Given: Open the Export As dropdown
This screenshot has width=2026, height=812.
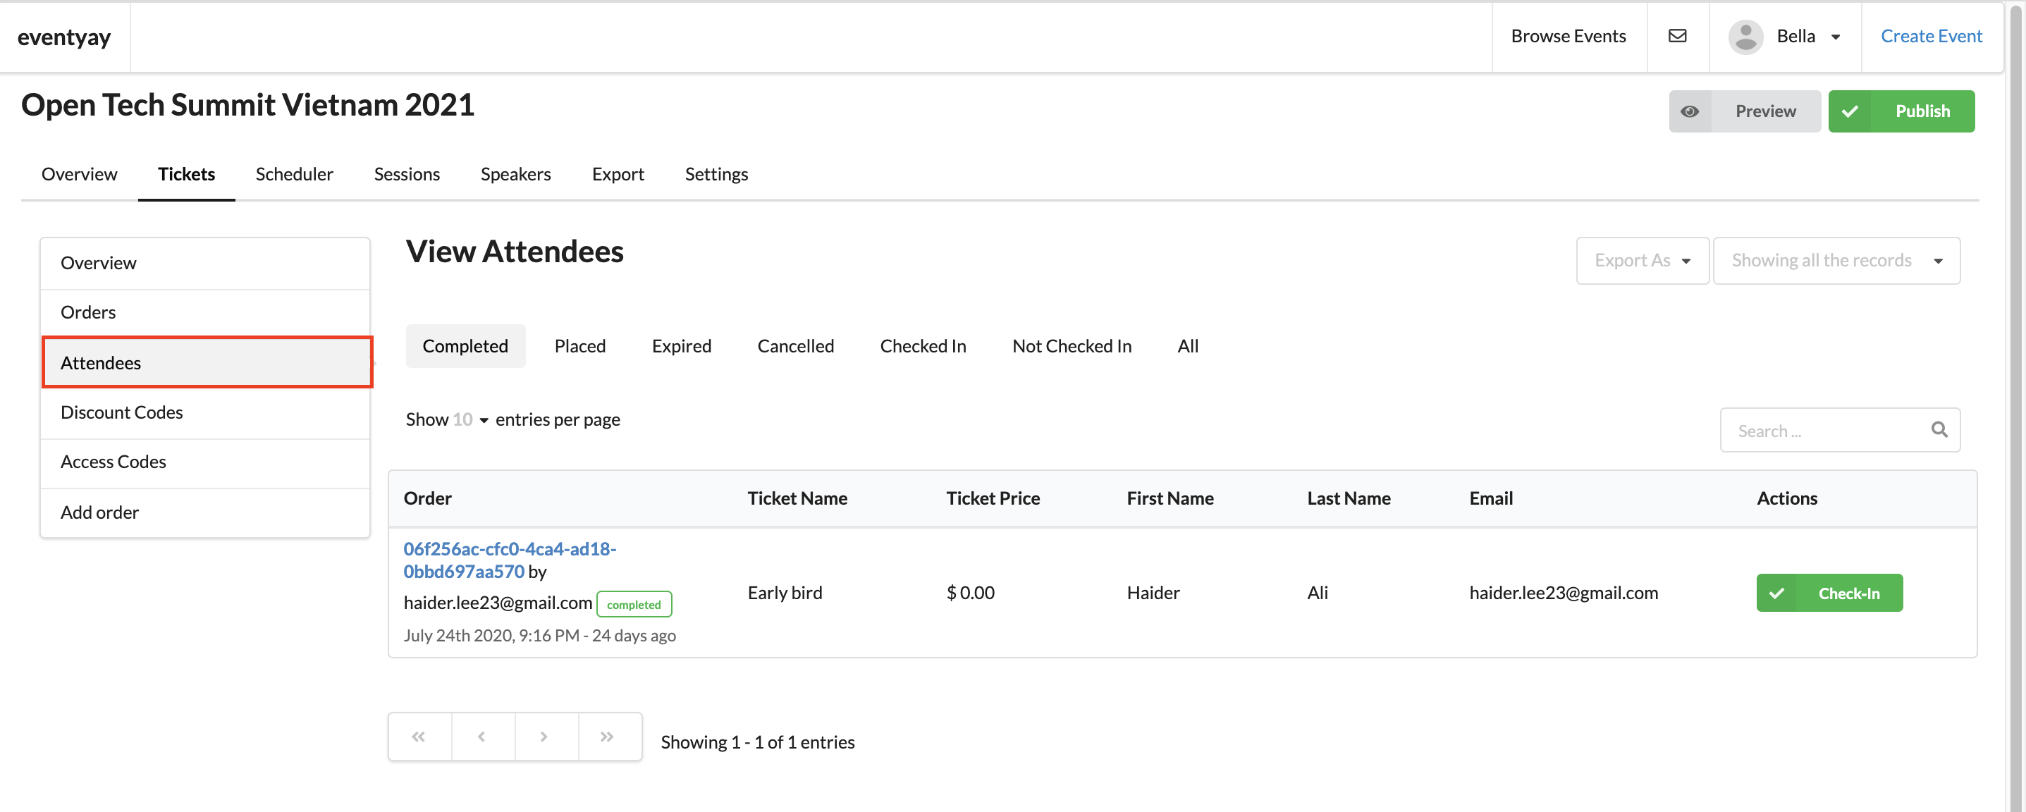Looking at the screenshot, I should point(1643,260).
